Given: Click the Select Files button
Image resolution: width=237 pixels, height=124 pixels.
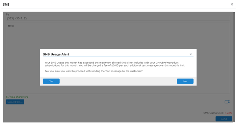Looking at the screenshot, I should [15, 102].
